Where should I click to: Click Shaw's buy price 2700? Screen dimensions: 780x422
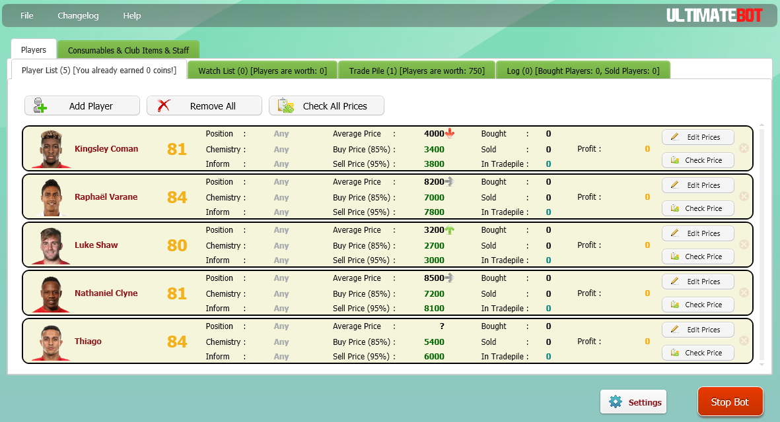(435, 245)
